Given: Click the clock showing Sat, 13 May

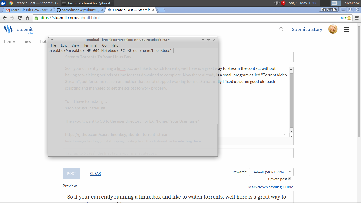Looking at the screenshot, I should (303, 3).
